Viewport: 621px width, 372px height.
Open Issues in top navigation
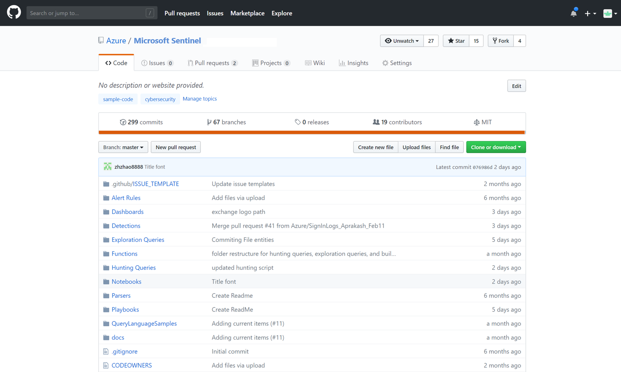(x=215, y=13)
